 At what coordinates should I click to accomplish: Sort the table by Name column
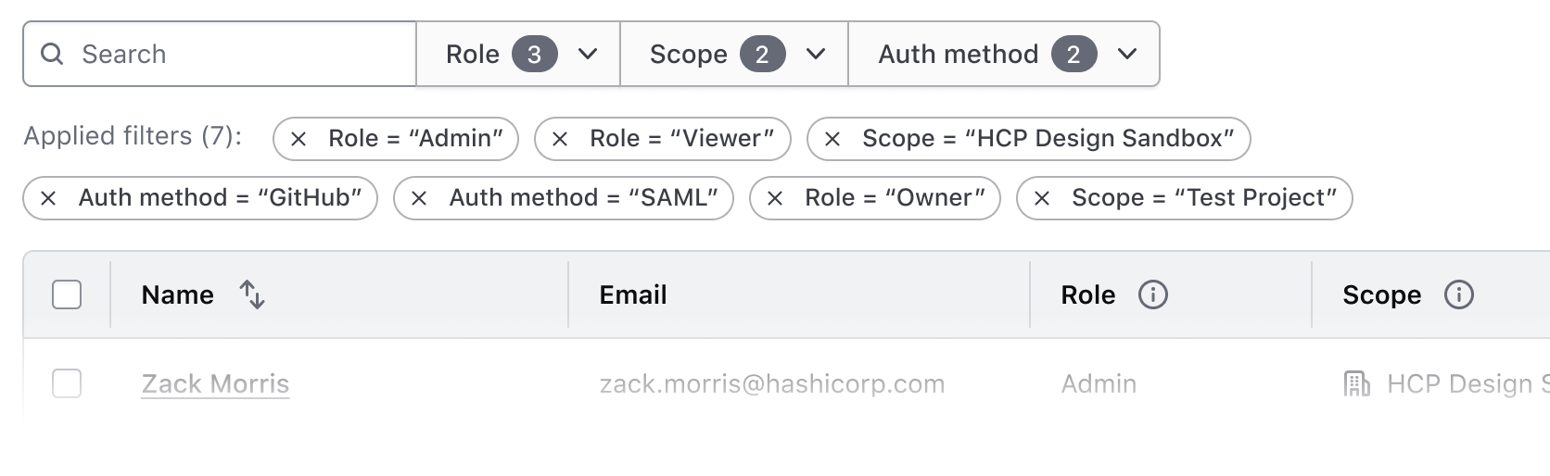(252, 294)
